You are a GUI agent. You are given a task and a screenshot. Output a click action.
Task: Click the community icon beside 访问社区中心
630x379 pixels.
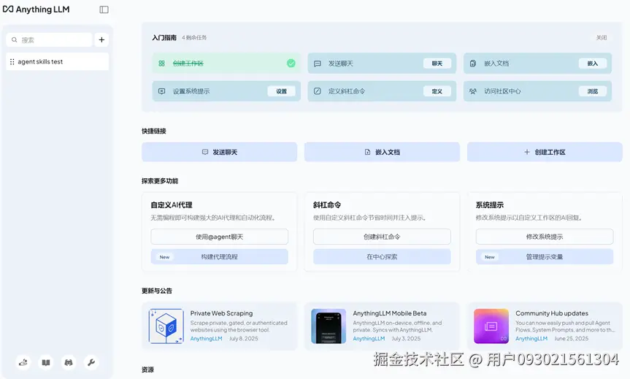point(473,91)
